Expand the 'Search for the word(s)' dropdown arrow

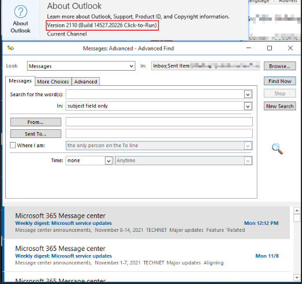[248, 94]
